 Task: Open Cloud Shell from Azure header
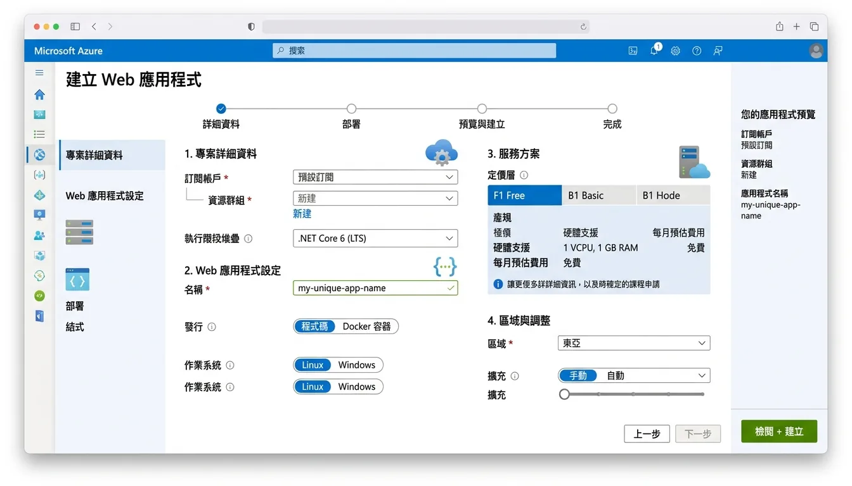coord(633,51)
